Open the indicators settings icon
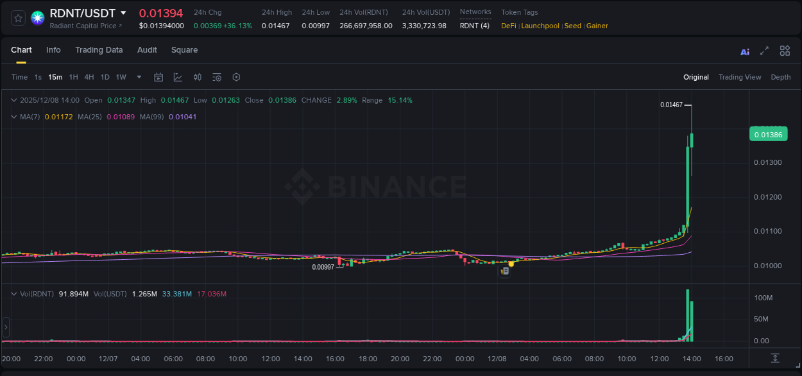Screen dimensions: 802x376 coord(217,77)
